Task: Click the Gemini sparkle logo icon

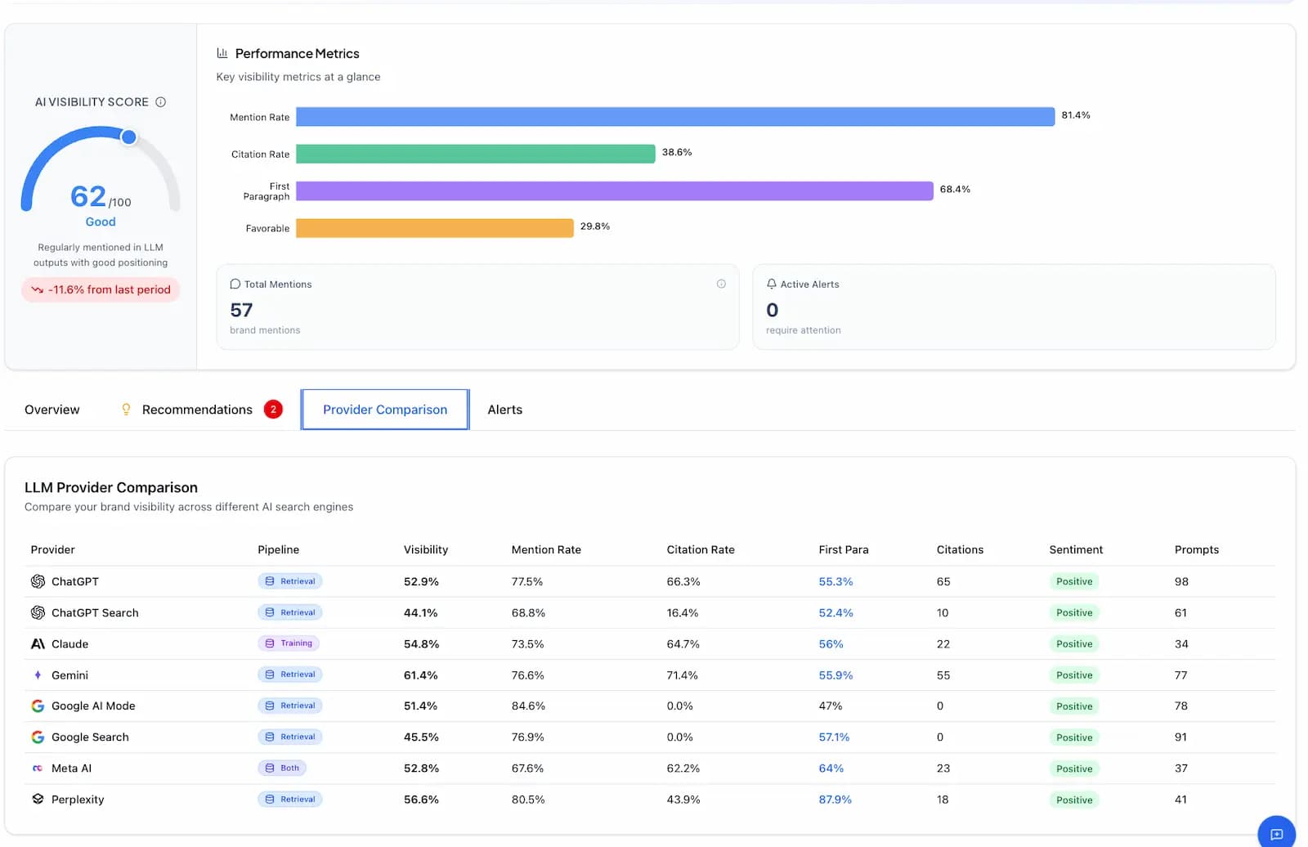Action: click(x=38, y=675)
